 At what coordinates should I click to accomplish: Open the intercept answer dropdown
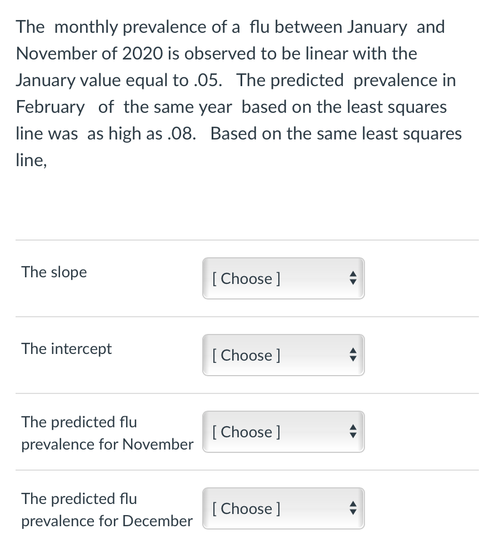(283, 355)
